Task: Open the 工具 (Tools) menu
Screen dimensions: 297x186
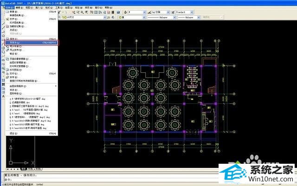Action: click(59, 7)
